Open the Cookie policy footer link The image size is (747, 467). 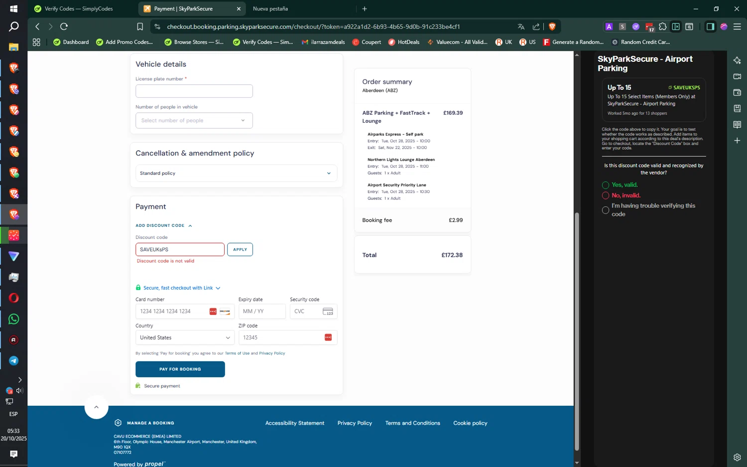(470, 423)
